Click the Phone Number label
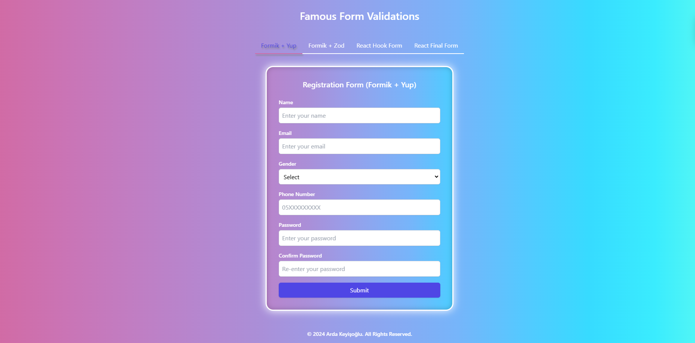 (x=297, y=194)
